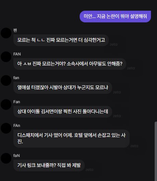Select the message about 소속사에서 아무말도 안해줌
Screen dimensions: 157x181
point(70,64)
